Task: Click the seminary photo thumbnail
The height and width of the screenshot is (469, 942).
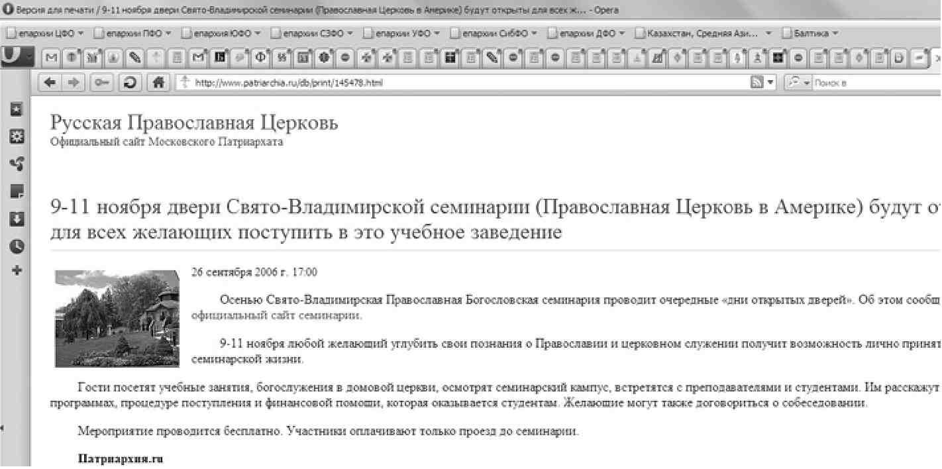Action: 117,318
